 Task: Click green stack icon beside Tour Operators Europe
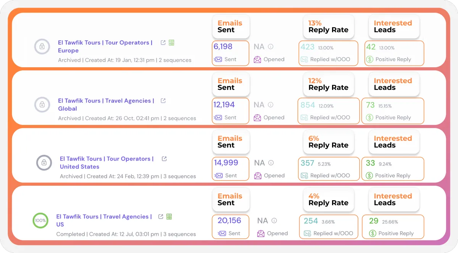click(171, 42)
